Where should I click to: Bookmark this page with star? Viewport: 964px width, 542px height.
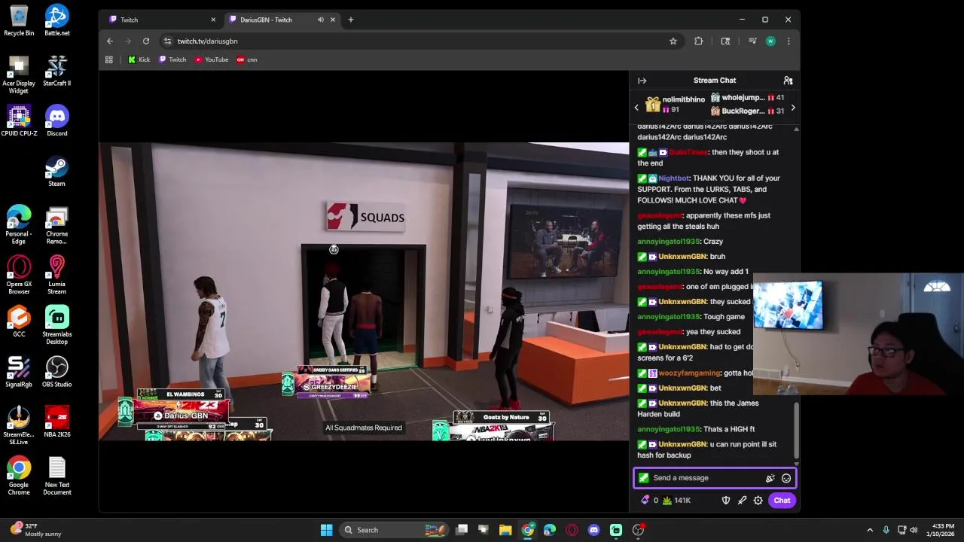673,41
